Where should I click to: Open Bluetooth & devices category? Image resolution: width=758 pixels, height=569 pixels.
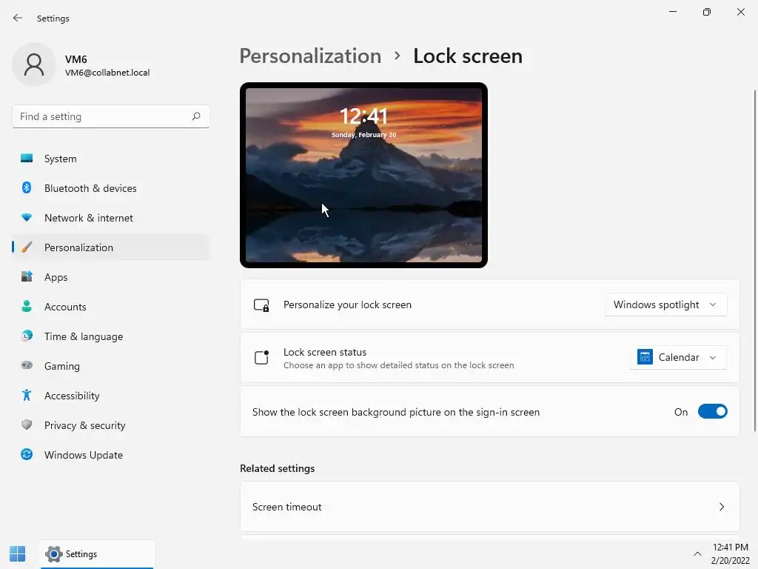pos(111,188)
